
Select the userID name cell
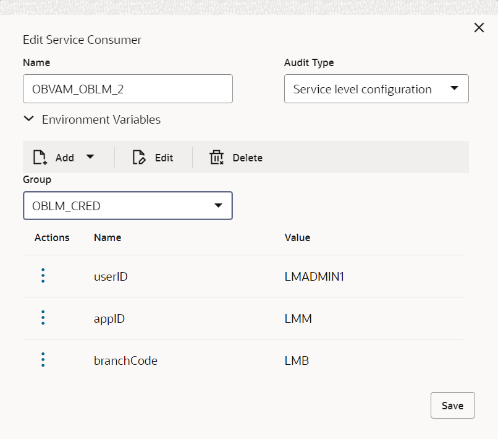[x=111, y=276]
